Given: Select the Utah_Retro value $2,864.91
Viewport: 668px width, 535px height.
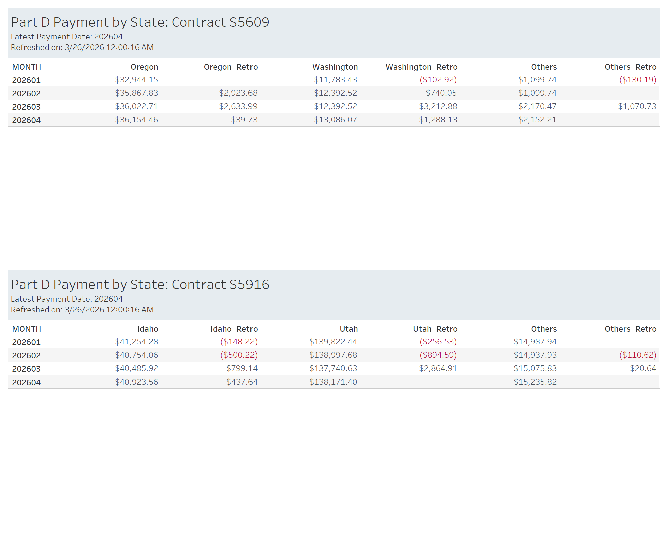Looking at the screenshot, I should pyautogui.click(x=438, y=368).
